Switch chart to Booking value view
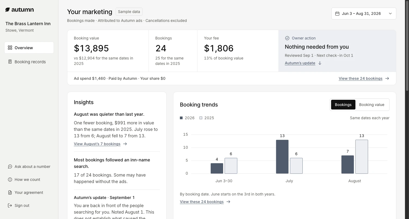Viewport: 409px width, 219px height. point(372,105)
